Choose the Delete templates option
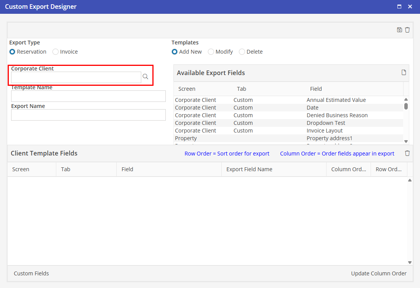This screenshot has height=288, width=420. (x=242, y=52)
